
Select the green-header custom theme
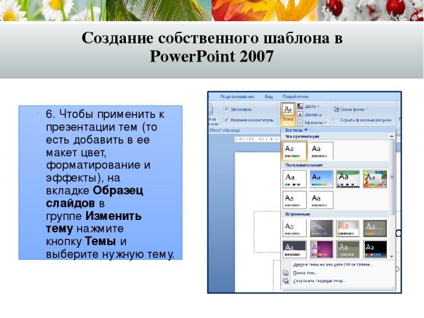[x=348, y=179]
